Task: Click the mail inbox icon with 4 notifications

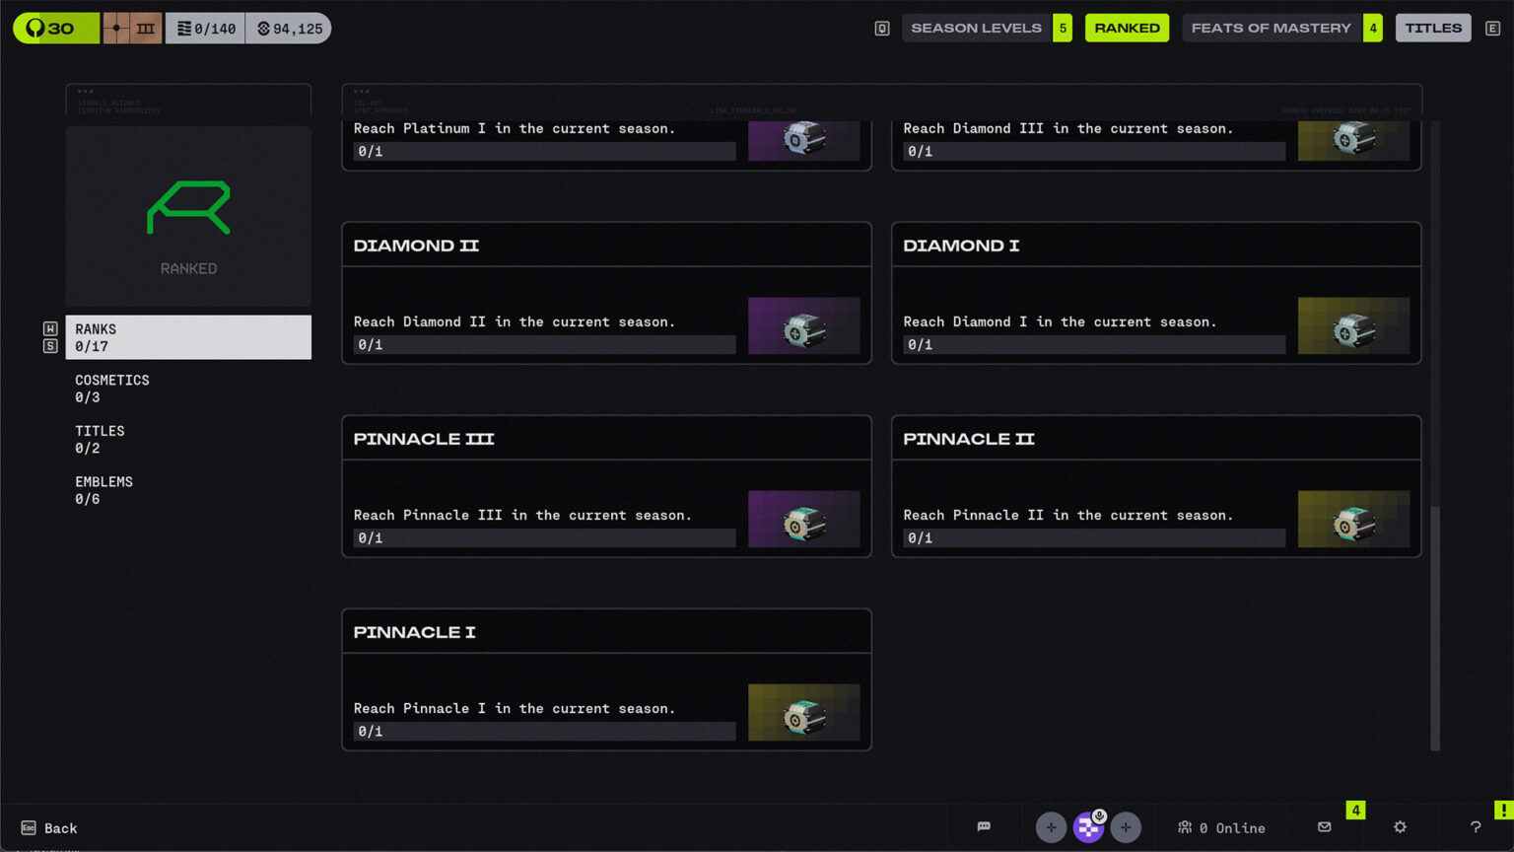Action: [1326, 827]
